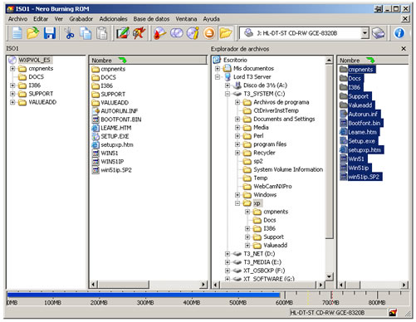Eject the disc using the orange eject icon
The image size is (416, 322).
(x=209, y=33)
